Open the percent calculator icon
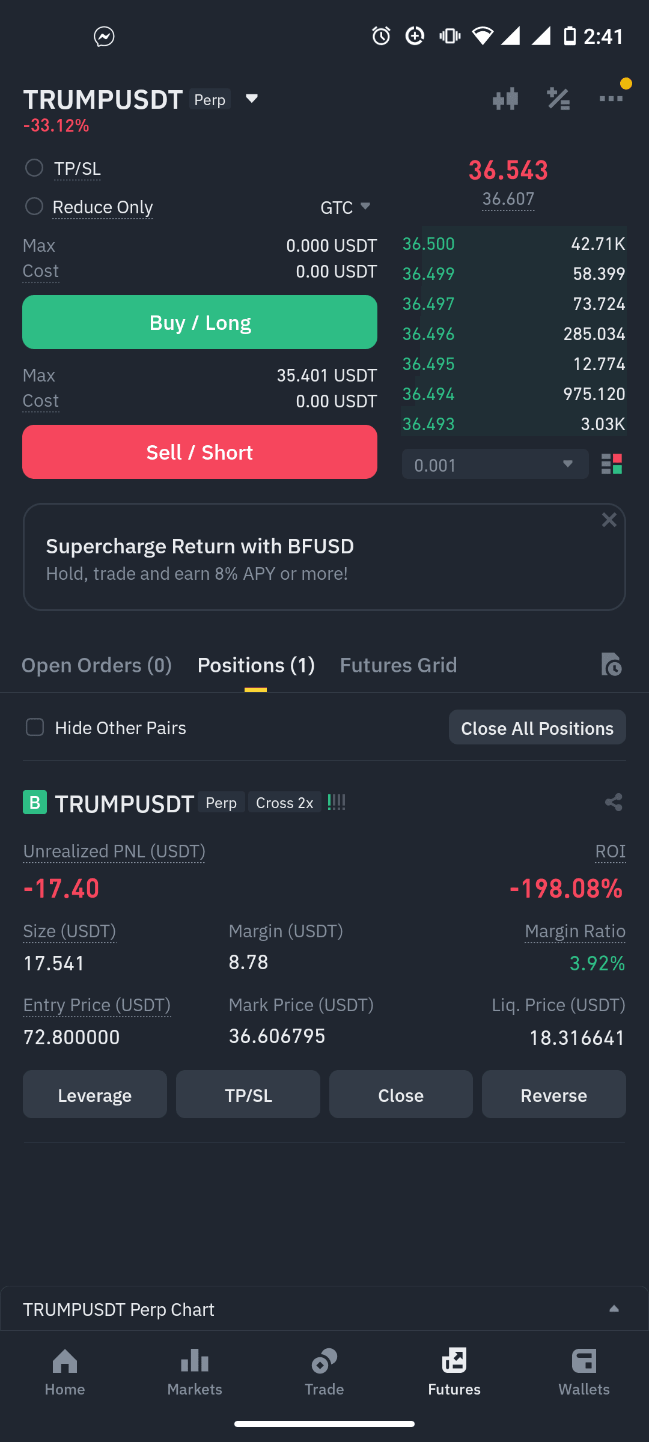 [x=558, y=99]
